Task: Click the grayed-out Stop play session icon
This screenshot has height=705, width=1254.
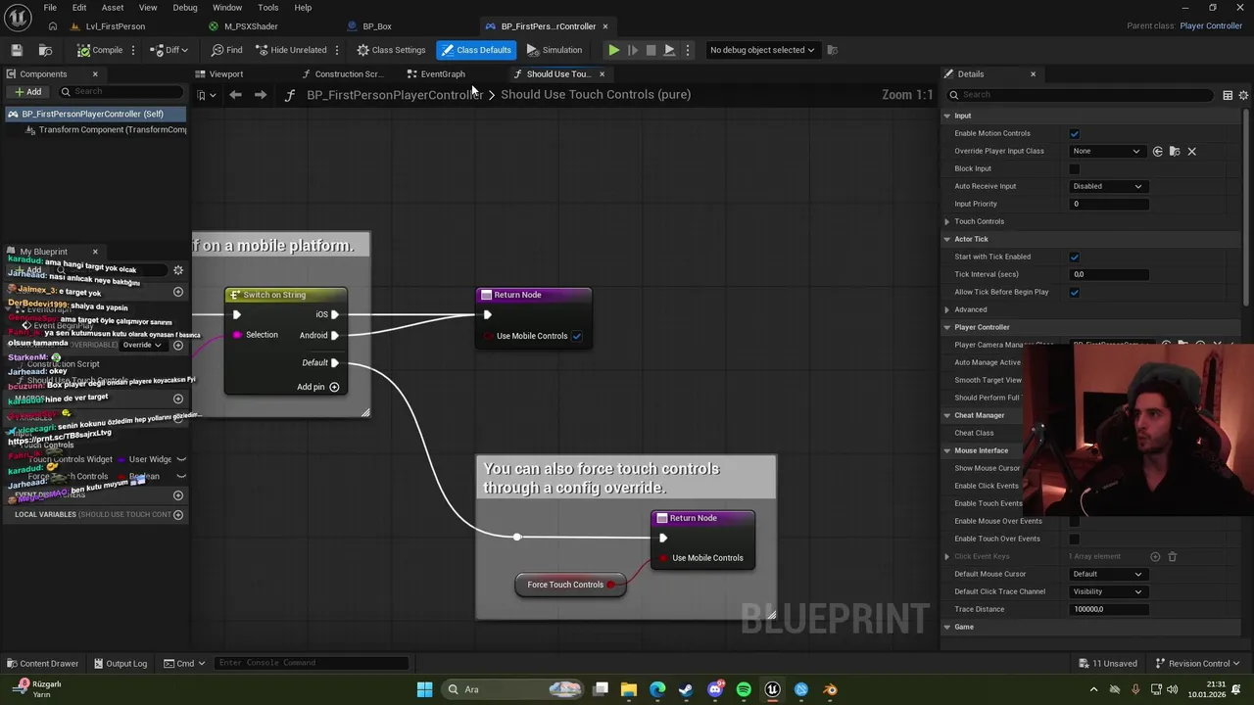Action: tap(651, 50)
